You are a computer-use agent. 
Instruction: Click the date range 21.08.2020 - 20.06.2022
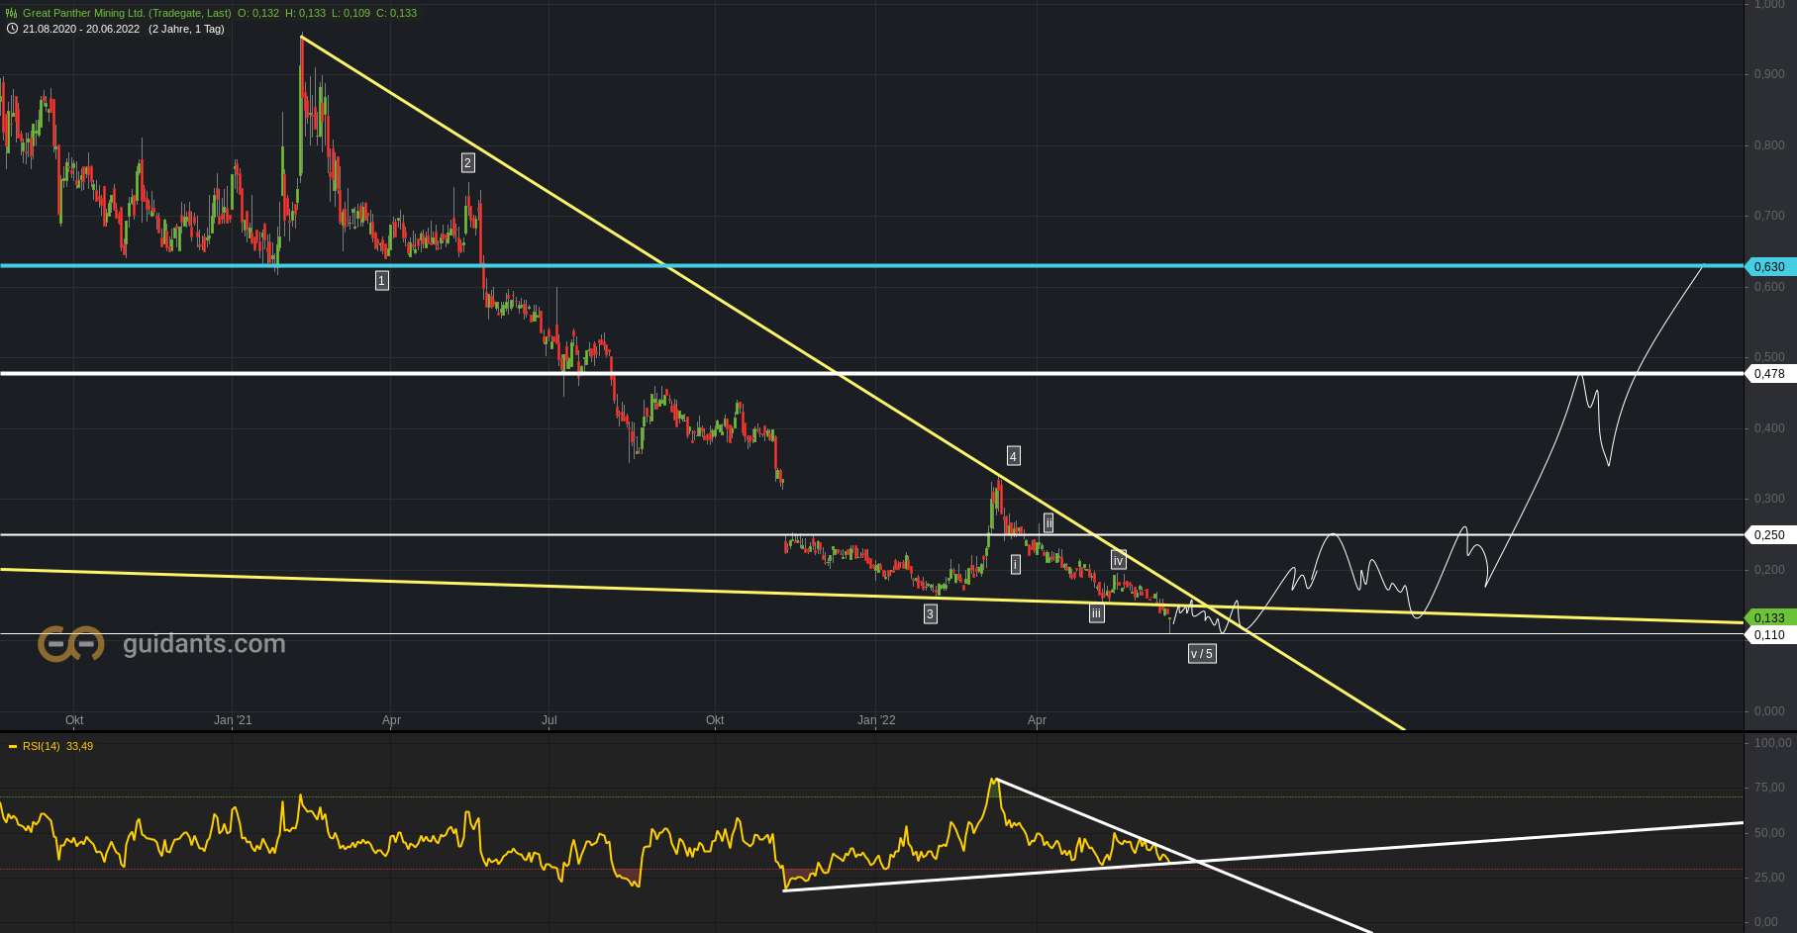[81, 29]
